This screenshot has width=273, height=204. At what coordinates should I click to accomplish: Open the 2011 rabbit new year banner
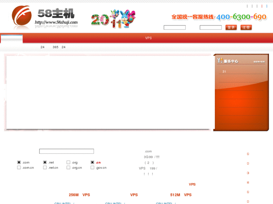point(113,19)
